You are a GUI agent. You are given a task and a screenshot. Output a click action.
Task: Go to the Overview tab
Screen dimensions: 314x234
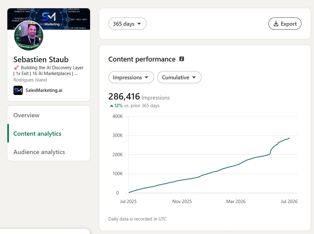[26, 115]
